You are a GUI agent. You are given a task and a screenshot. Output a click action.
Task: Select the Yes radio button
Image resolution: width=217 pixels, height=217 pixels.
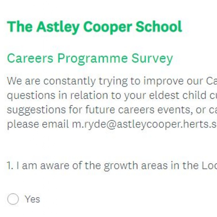13,199
